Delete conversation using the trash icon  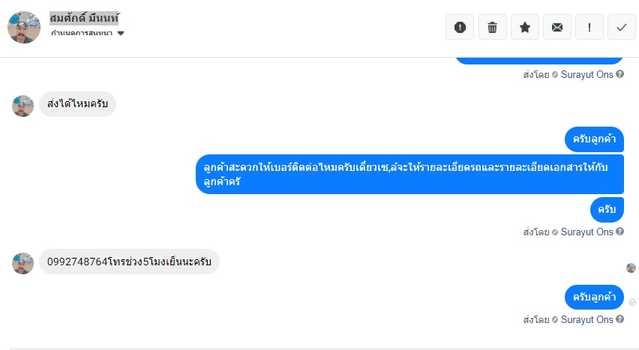492,27
